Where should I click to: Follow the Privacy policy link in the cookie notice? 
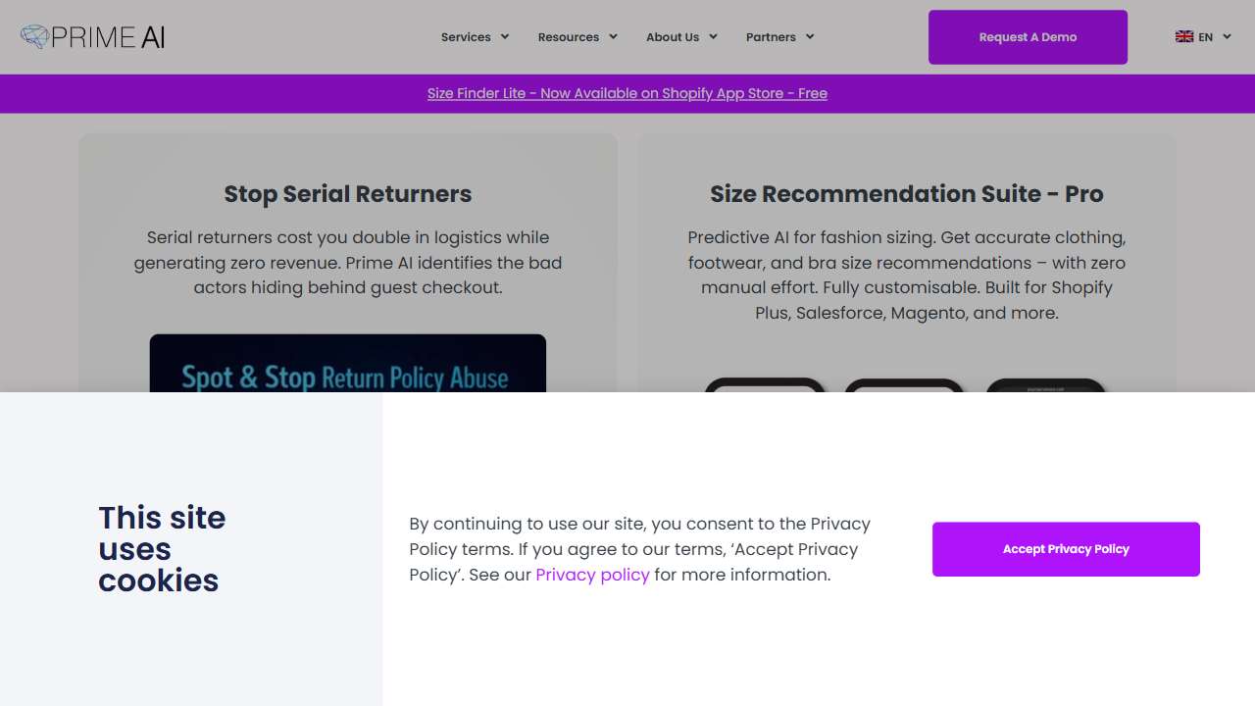coord(592,575)
